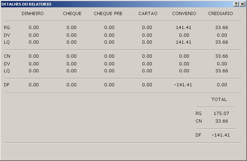This screenshot has width=247, height=161.
Task: Click the CN total value in summary
Action: [x=221, y=121]
